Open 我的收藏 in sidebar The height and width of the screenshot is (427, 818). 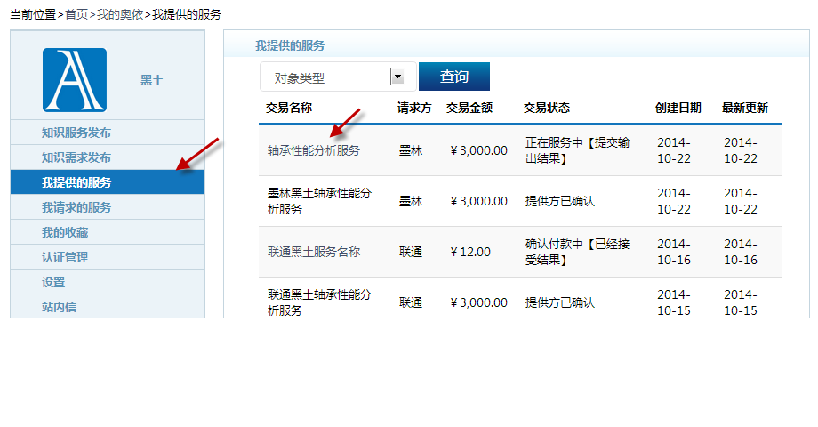point(65,232)
